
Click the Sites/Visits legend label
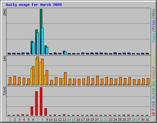tap(154, 67)
